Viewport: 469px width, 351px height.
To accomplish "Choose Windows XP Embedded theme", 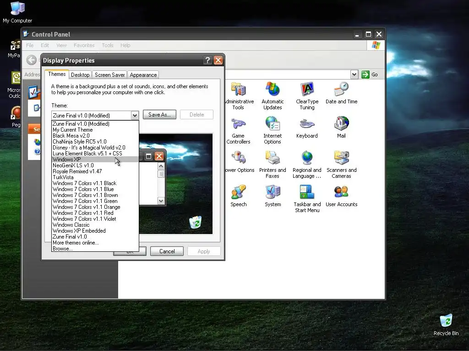I will coord(95,231).
